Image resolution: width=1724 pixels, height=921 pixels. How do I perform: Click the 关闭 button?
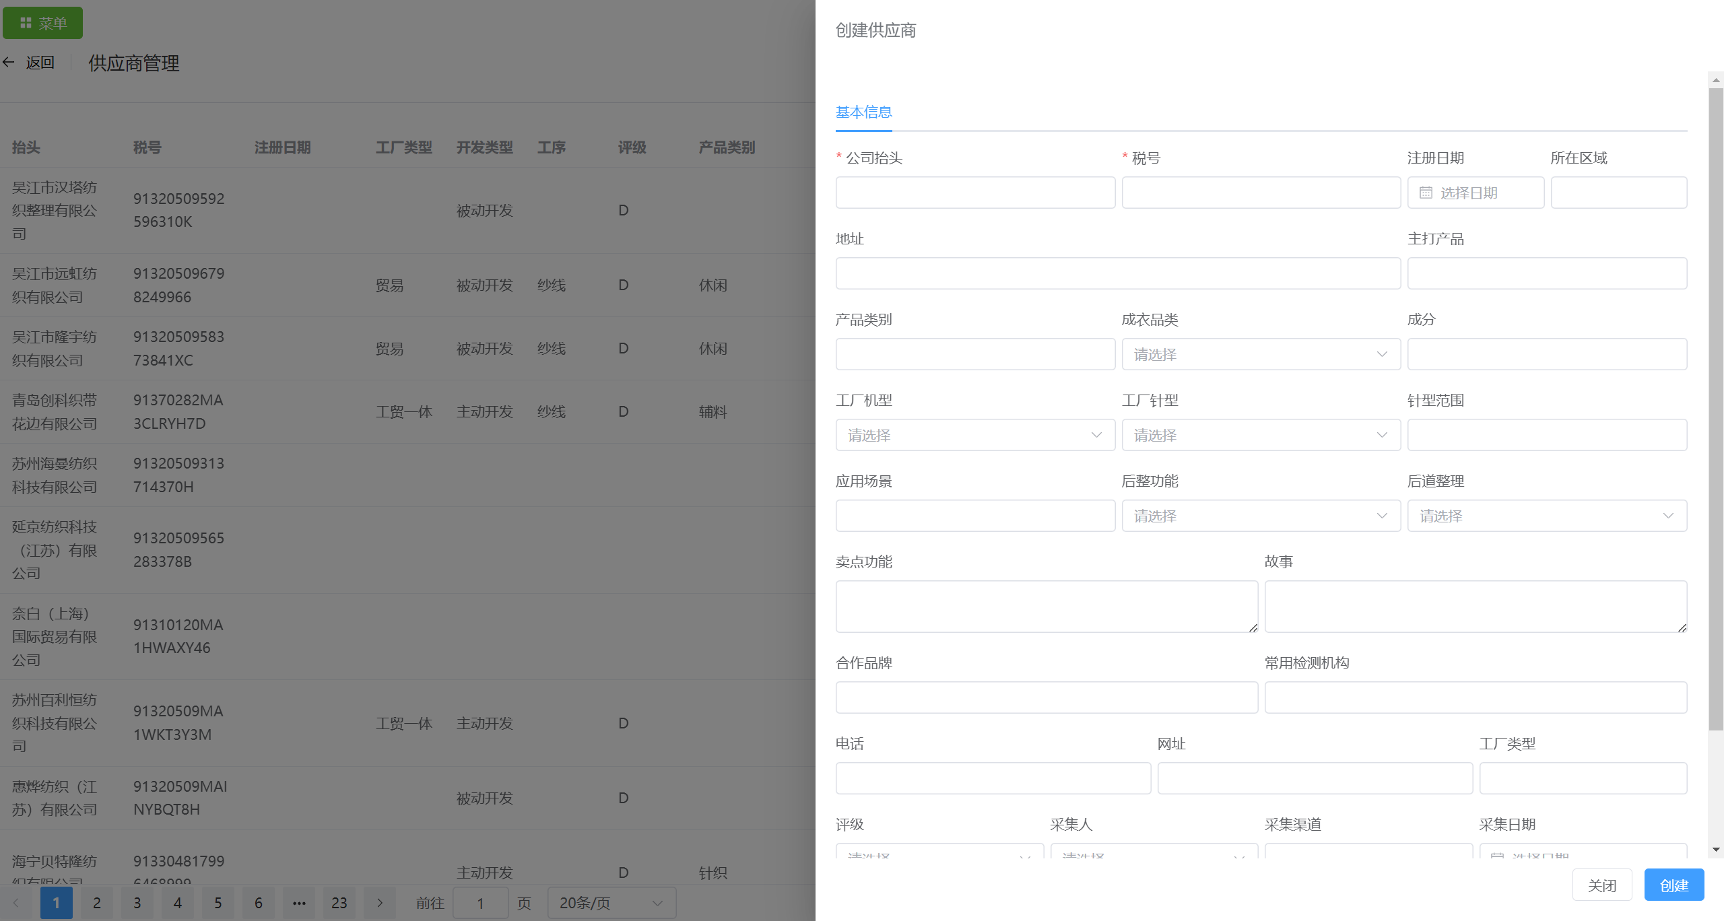point(1601,885)
